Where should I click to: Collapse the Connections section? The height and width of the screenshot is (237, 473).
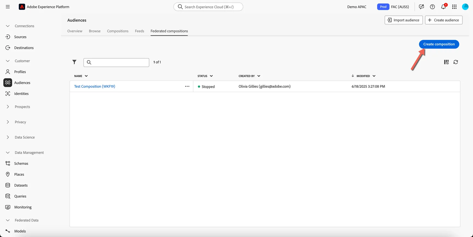[8, 26]
